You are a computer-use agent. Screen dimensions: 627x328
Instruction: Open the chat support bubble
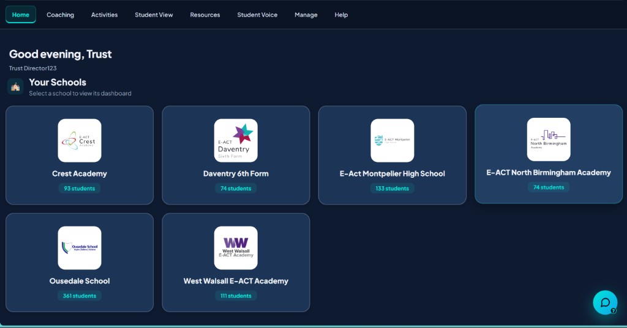(605, 302)
